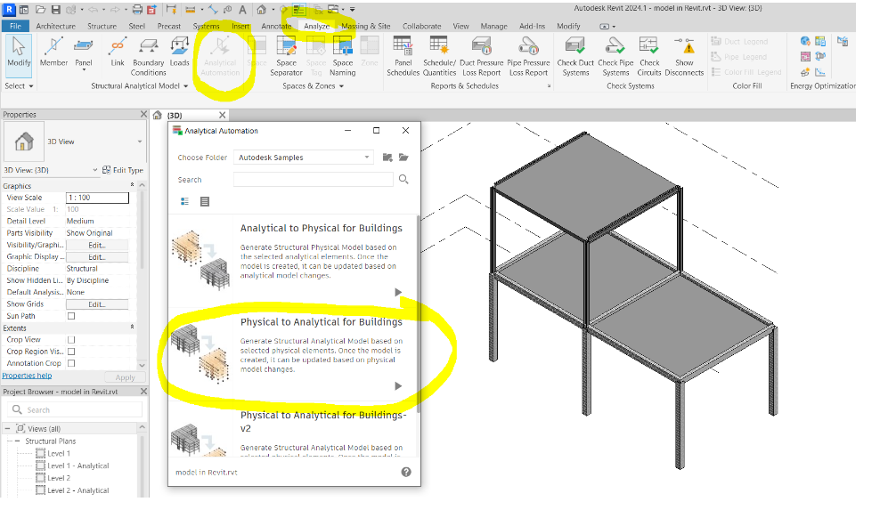Viewport: 888px width, 518px height.
Task: Click the Space Separator tool
Action: [x=286, y=56]
